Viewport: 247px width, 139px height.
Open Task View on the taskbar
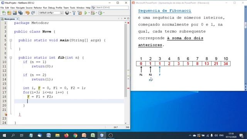pos(22,136)
